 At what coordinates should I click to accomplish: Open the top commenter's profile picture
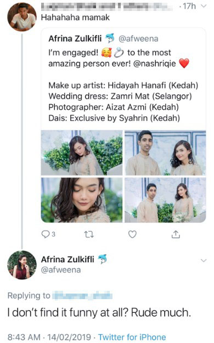point(22,17)
